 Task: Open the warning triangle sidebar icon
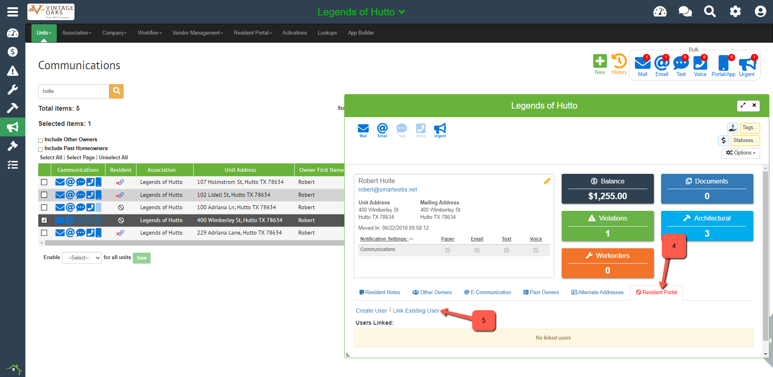tap(12, 71)
